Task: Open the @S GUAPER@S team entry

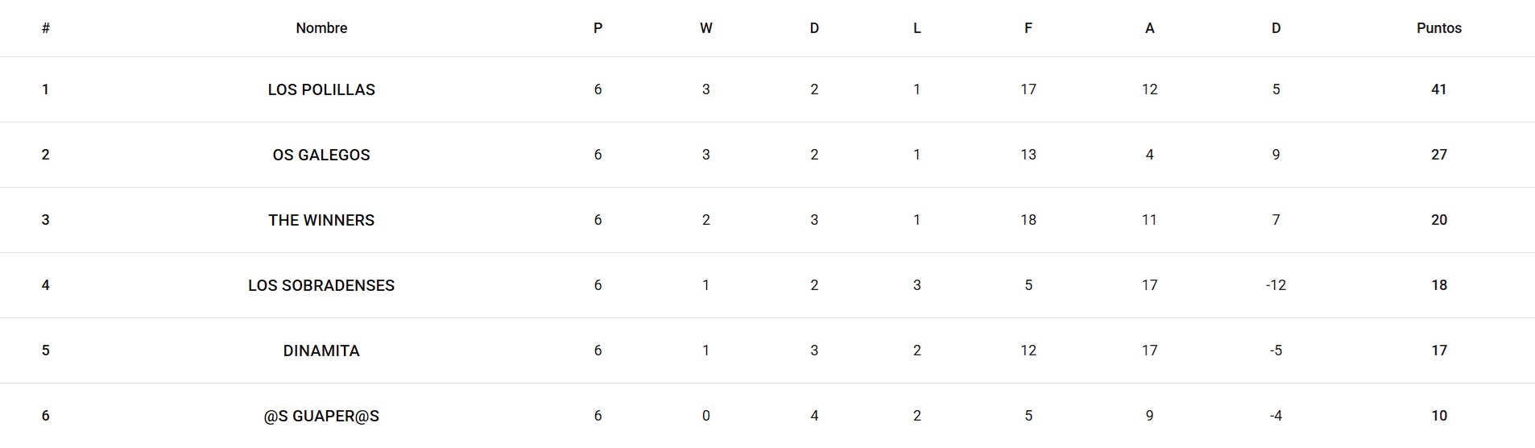Action: (321, 416)
